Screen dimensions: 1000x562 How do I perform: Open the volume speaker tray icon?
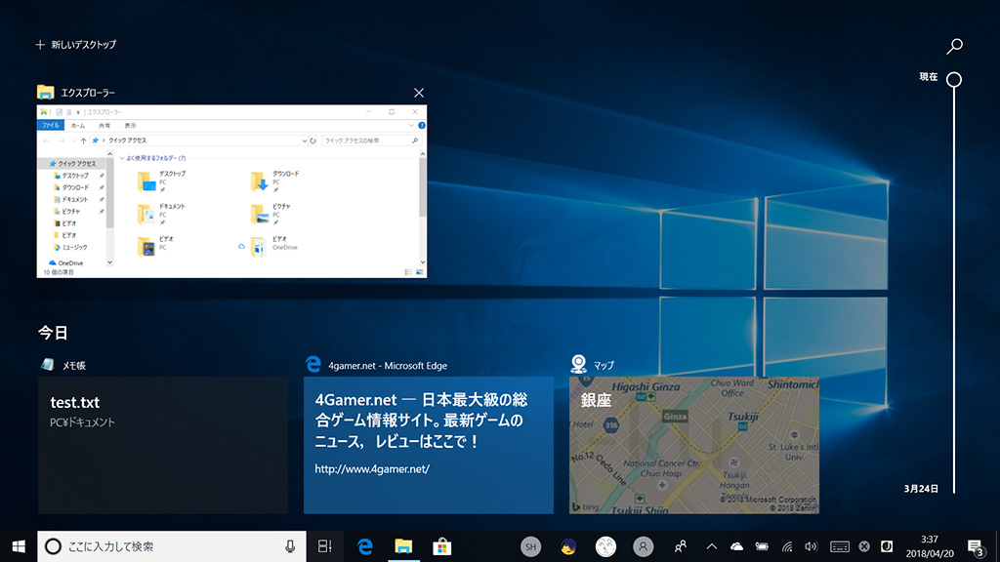[x=812, y=546]
